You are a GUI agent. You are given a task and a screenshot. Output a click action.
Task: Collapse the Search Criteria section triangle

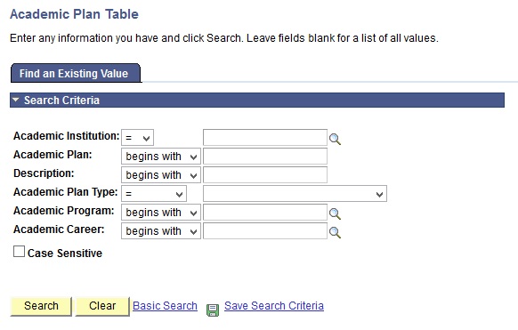15,100
